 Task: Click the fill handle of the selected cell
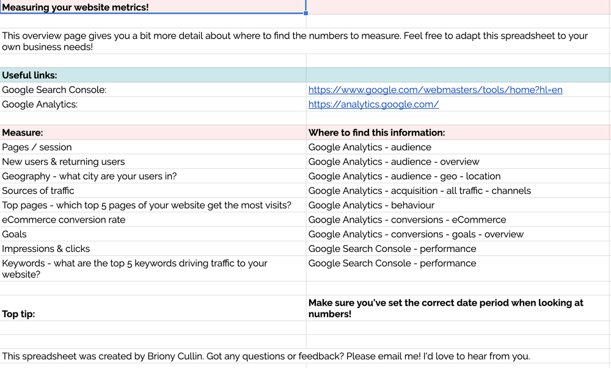(x=305, y=13)
